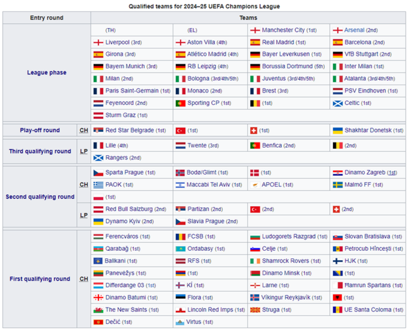Click the Slavia Prague link
This screenshot has width=408, height=331.
click(206, 221)
